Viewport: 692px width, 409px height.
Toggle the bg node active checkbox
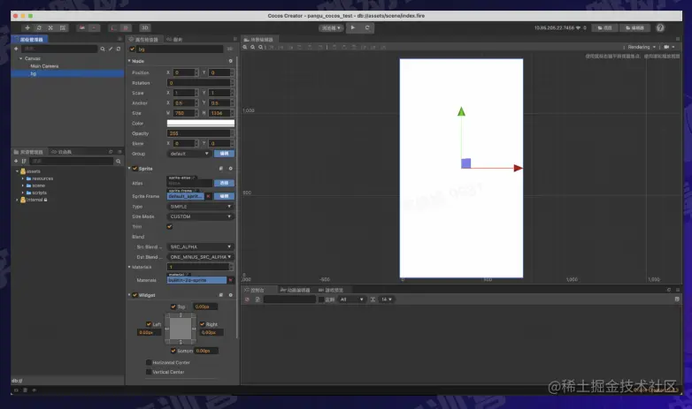(133, 49)
